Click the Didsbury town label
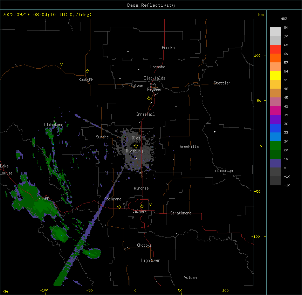The width and height of the screenshot is (302, 295). click(135, 151)
